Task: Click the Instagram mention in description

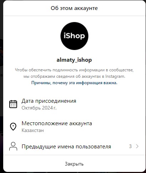Action: 115,76
